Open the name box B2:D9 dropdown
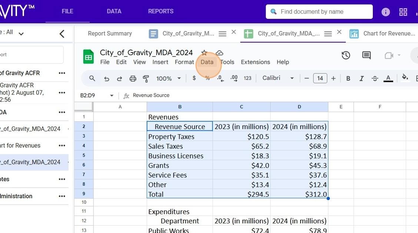This screenshot has height=233, width=418. tap(112, 96)
